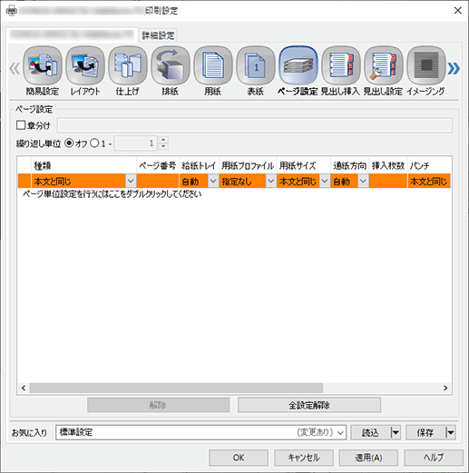Open the 種類 dropdown in the row
The width and height of the screenshot is (469, 473).
click(131, 182)
